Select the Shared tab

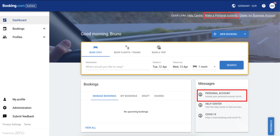(x=159, y=96)
